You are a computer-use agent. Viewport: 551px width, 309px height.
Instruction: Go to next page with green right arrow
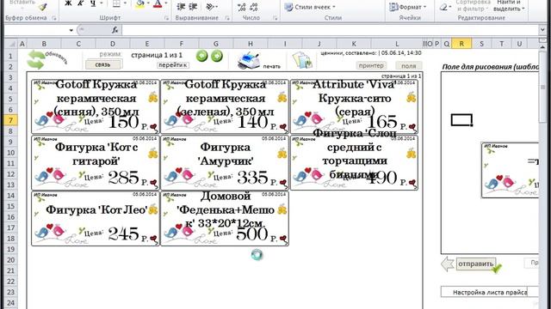pos(217,56)
